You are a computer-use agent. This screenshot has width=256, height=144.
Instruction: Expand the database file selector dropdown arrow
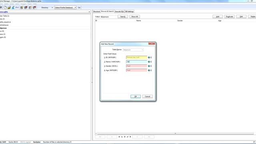tap(89, 12)
